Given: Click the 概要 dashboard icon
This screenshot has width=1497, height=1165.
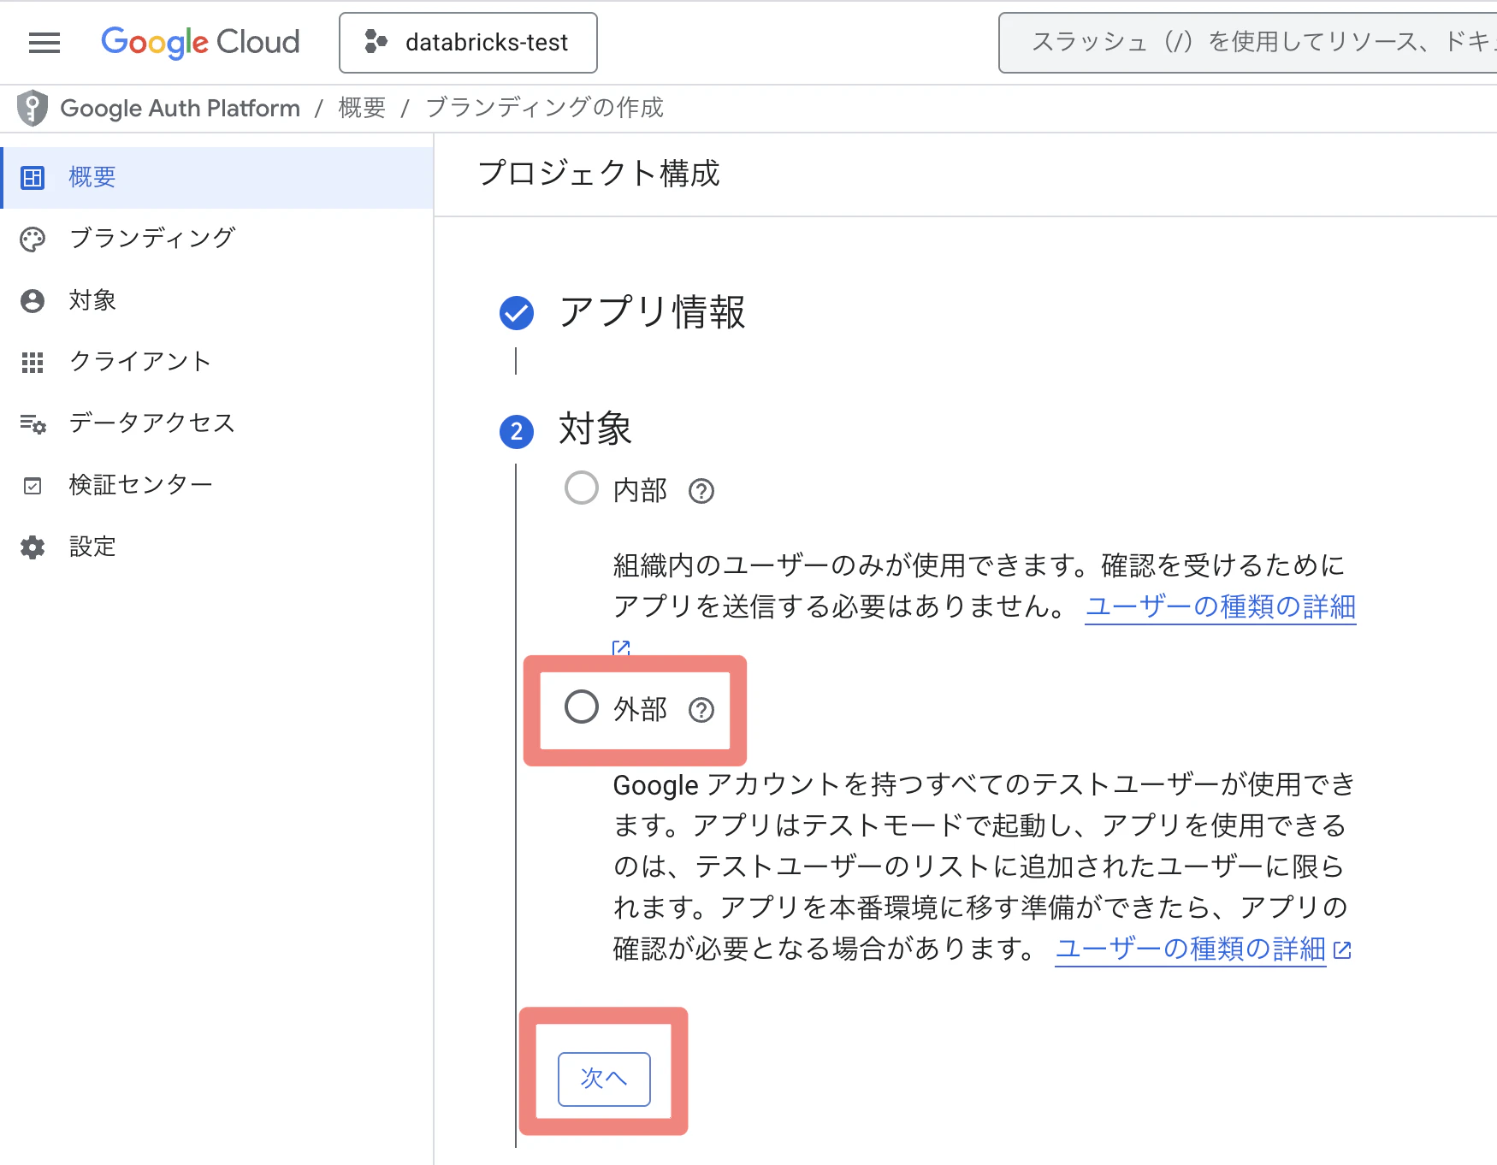Looking at the screenshot, I should (x=33, y=178).
